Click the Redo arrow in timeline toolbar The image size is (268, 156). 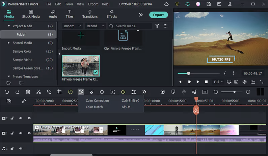[x=18, y=92]
